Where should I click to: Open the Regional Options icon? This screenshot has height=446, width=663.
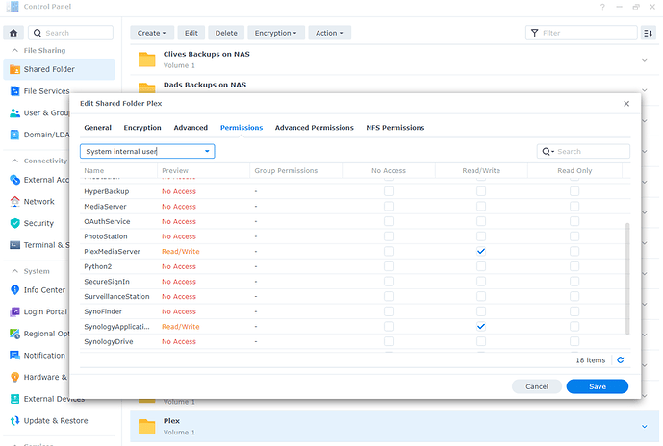[14, 334]
